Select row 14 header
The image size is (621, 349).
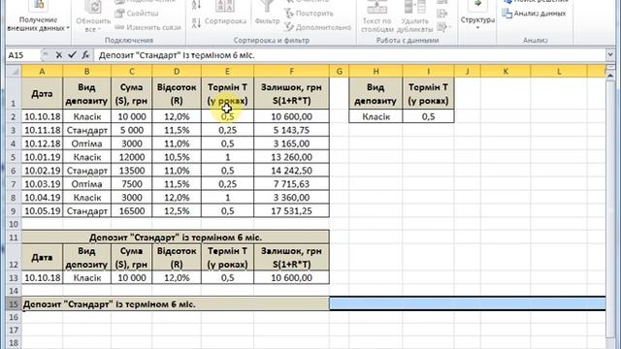pos(14,291)
